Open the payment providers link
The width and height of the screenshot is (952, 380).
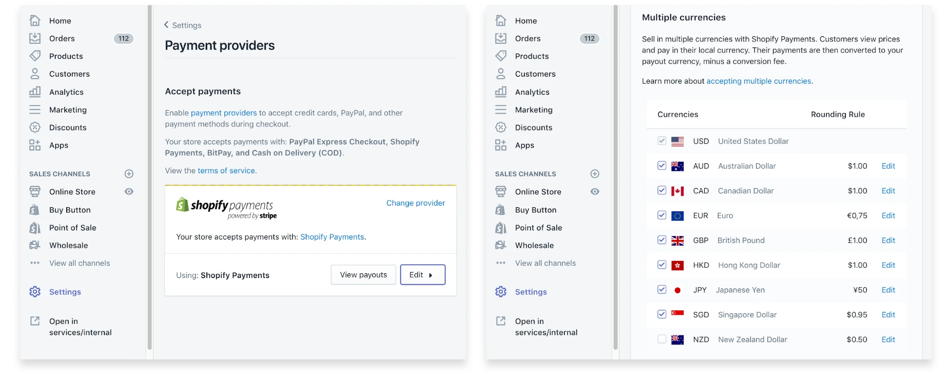pos(223,113)
